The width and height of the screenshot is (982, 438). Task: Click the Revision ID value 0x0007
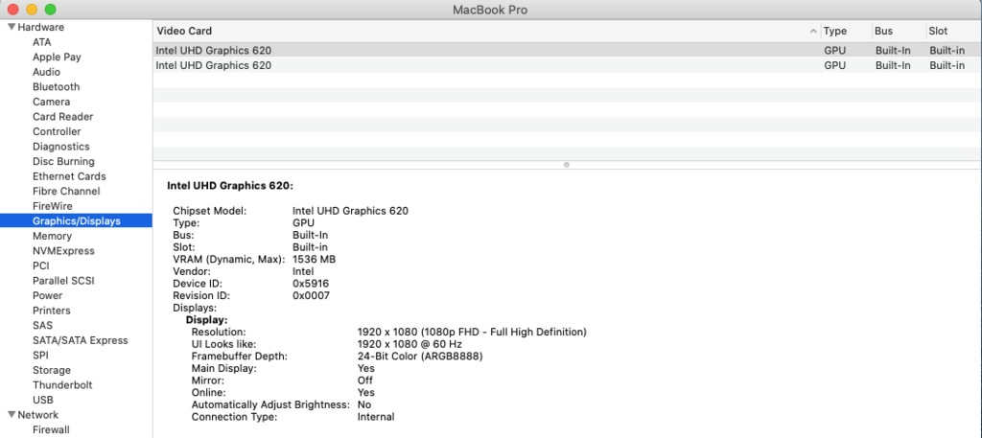(x=311, y=295)
